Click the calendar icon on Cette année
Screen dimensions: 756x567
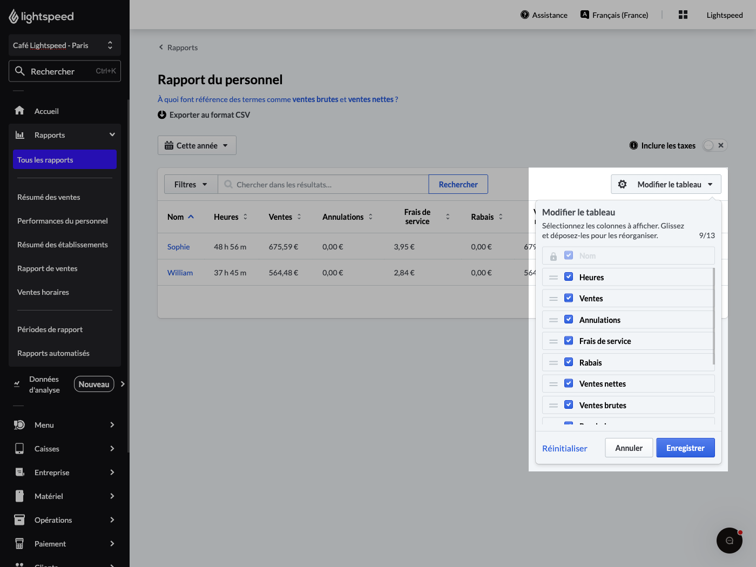169,145
